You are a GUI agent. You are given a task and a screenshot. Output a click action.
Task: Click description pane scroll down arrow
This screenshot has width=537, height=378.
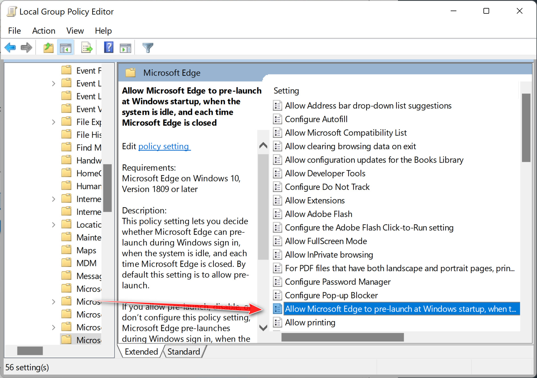click(x=263, y=328)
